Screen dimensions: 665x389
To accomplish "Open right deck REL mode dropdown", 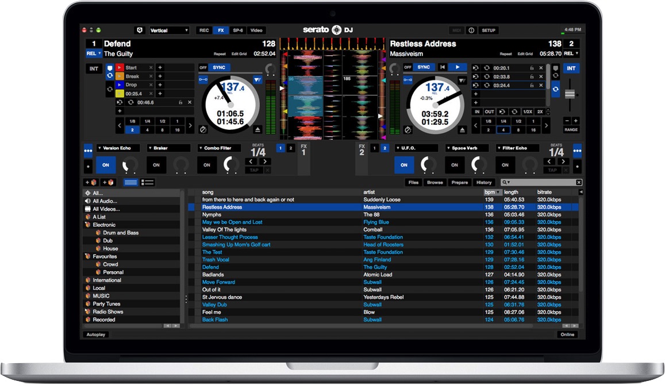I will (x=571, y=53).
